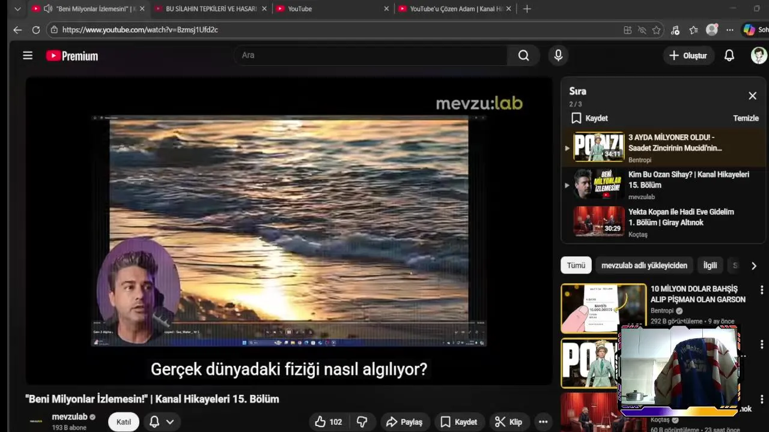The height and width of the screenshot is (432, 769).
Task: Add page to favorites star icon
Action: click(x=657, y=30)
